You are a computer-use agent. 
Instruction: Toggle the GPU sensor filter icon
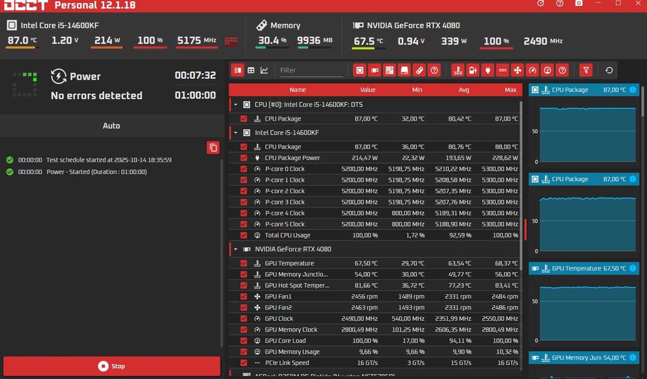coord(375,70)
